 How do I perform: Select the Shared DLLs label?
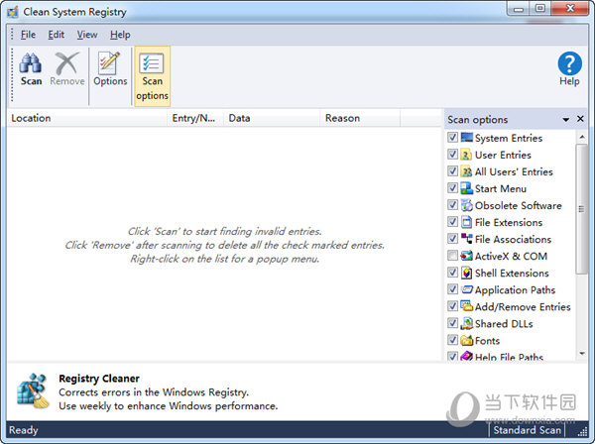point(504,323)
